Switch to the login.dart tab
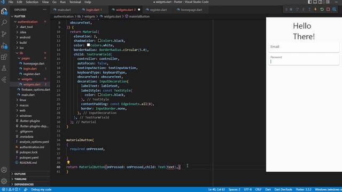Viewport: 342px width, 192px height. 94,10
